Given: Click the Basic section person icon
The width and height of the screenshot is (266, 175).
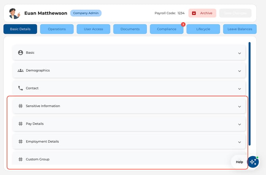Looking at the screenshot, I should coord(21,53).
